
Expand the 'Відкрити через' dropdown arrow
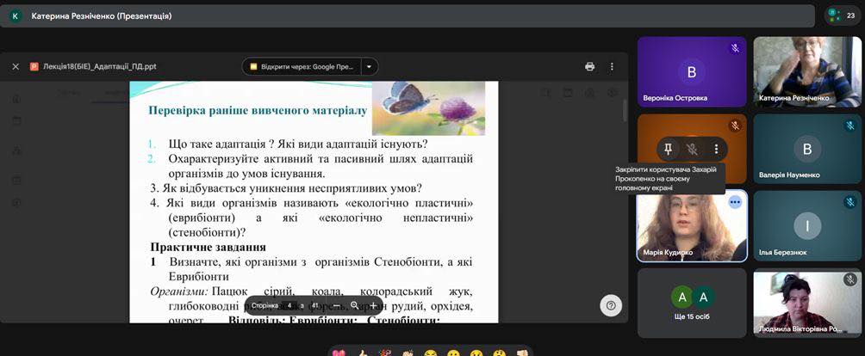pos(370,66)
